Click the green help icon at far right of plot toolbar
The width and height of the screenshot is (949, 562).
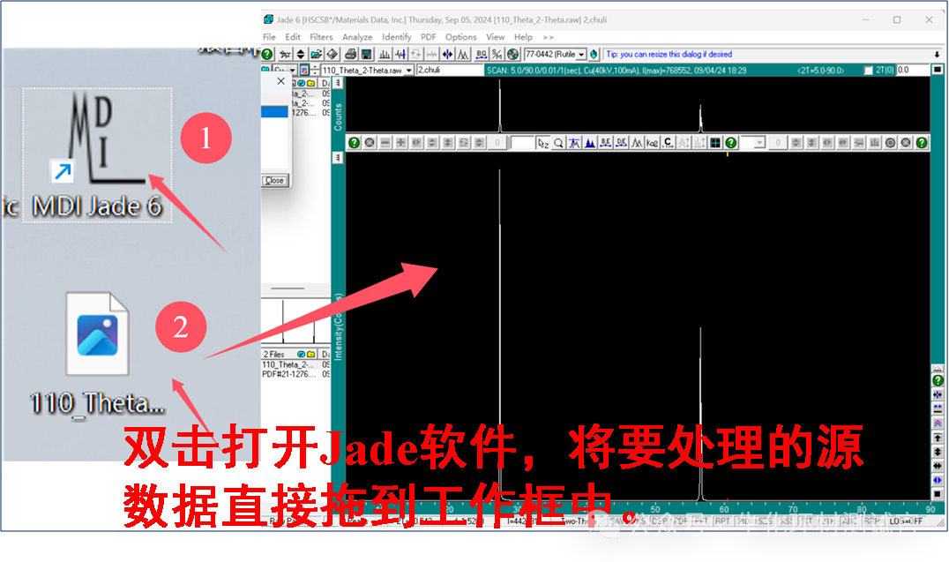click(922, 143)
